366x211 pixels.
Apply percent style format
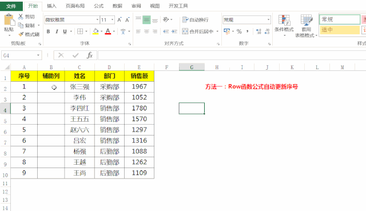click(239, 31)
